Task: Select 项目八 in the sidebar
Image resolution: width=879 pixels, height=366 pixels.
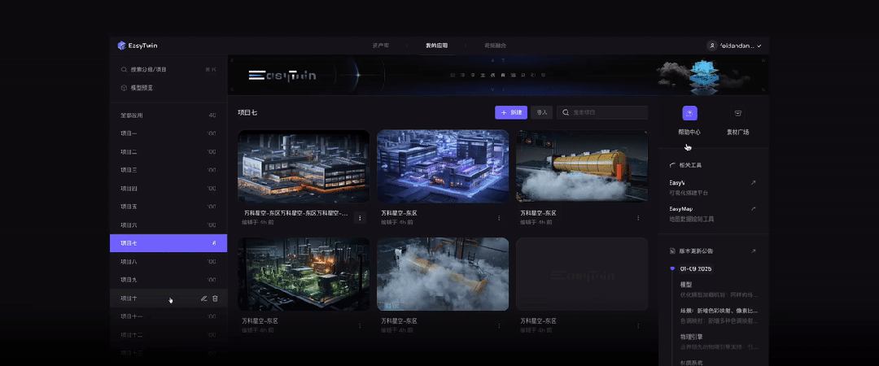Action: [x=168, y=262]
